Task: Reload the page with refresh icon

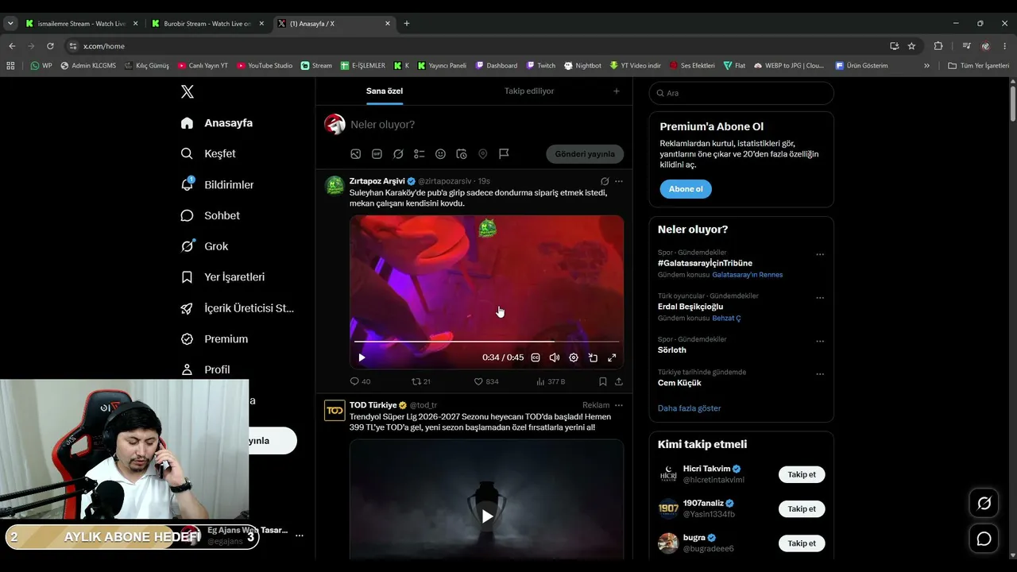Action: [50, 46]
